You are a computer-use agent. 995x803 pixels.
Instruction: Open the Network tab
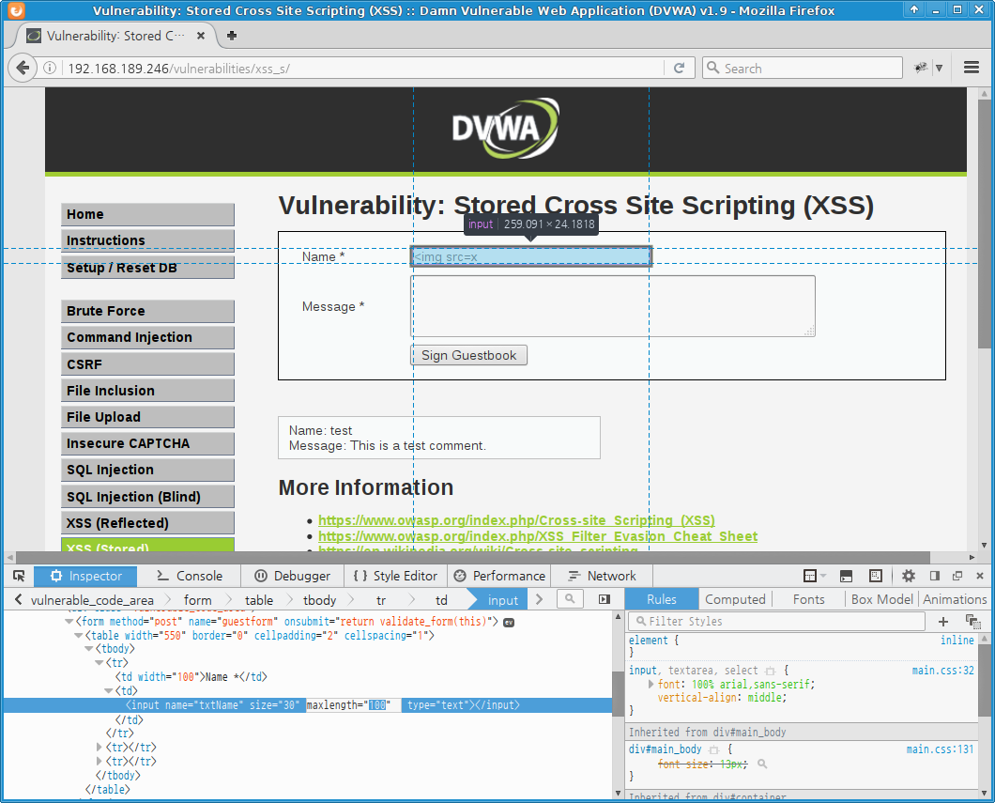pyautogui.click(x=602, y=576)
